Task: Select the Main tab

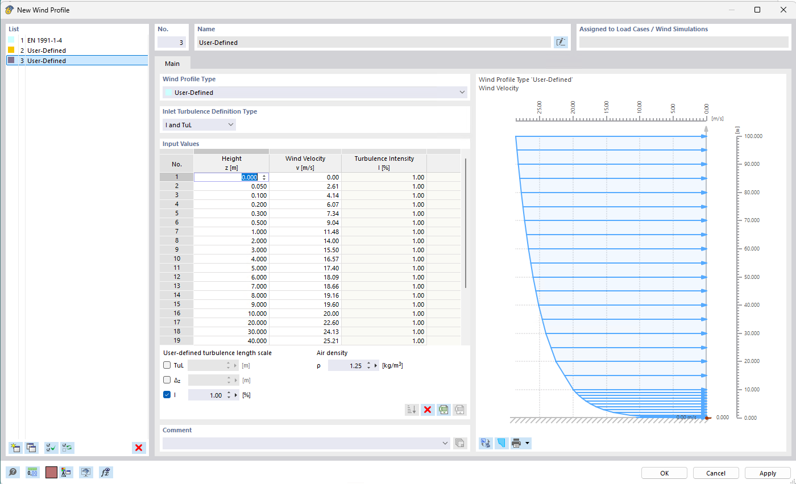Action: (172, 64)
